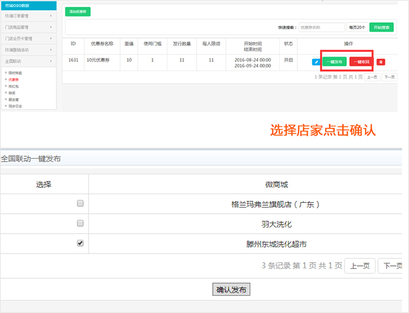Click the blue edit pencil icon
Image resolution: width=409 pixels, height=313 pixels.
[317, 62]
